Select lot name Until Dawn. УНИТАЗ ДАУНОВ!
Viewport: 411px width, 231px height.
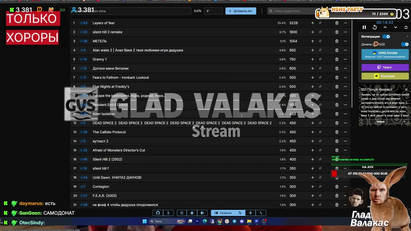117,177
